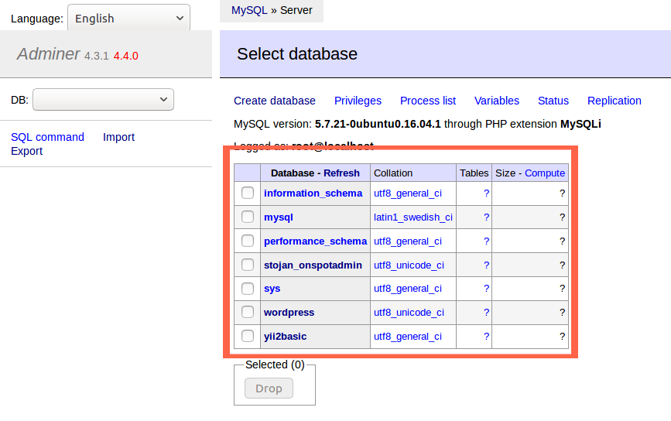The height and width of the screenshot is (421, 671).
Task: Click the Tables ? for stojan_onspotadmin
Action: point(486,265)
